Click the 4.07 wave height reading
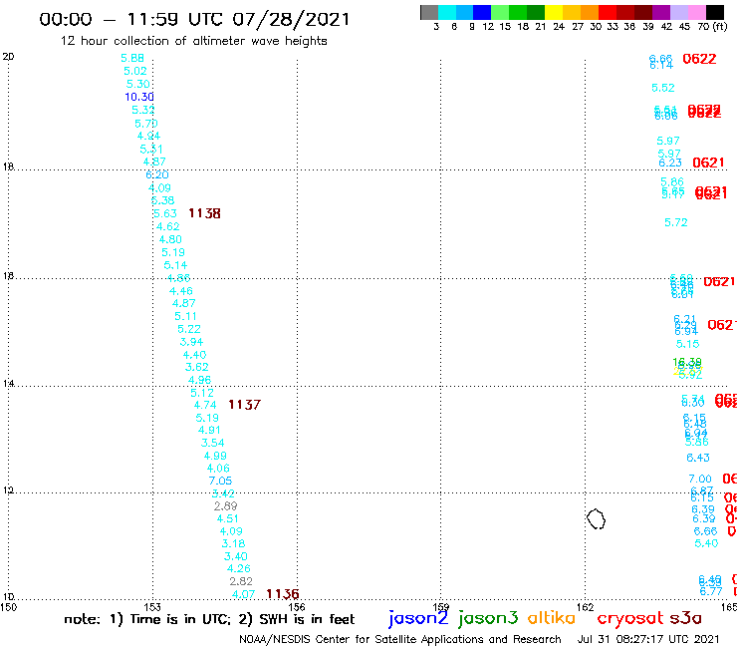 [x=243, y=594]
